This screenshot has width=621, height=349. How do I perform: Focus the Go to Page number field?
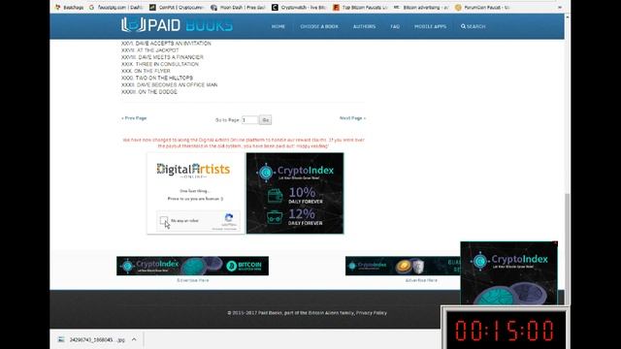pyautogui.click(x=250, y=120)
